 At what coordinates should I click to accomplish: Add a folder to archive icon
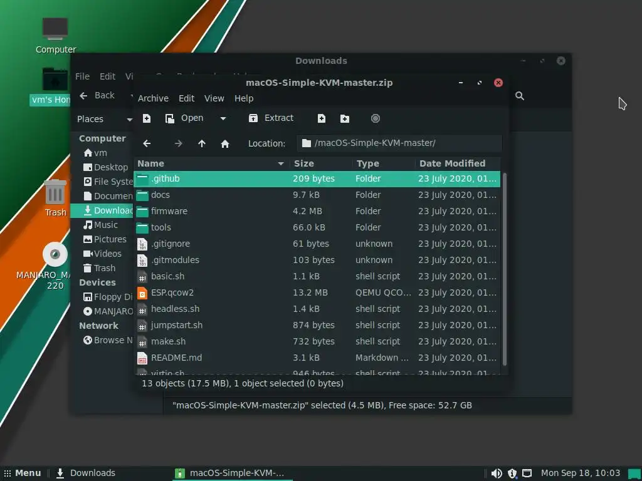pyautogui.click(x=345, y=118)
